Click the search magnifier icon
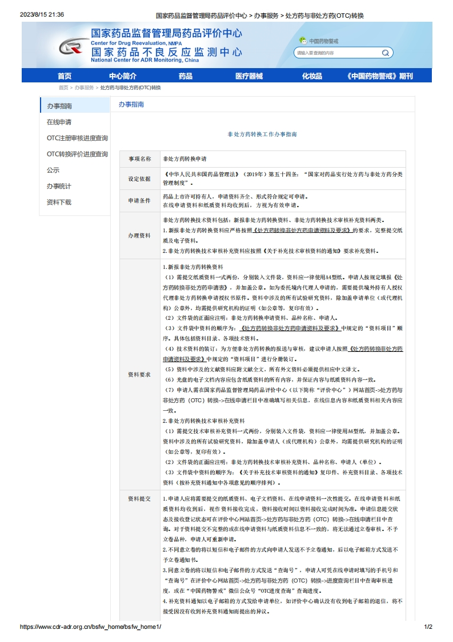 386,53
